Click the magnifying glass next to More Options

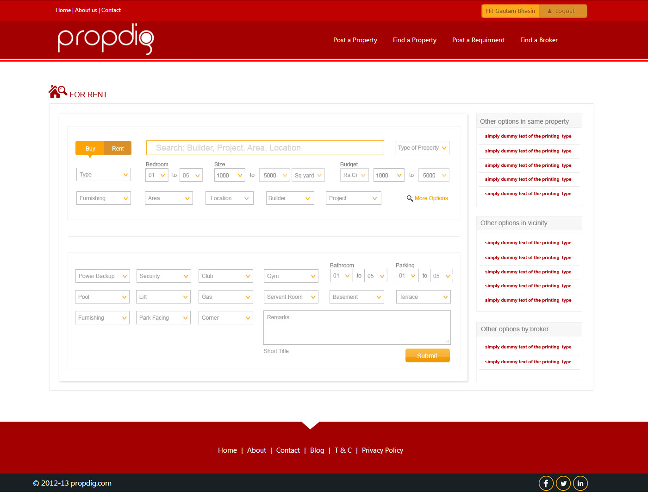410,198
